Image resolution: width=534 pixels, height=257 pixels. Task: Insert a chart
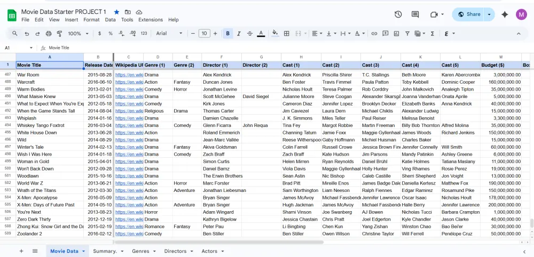pos(396,34)
